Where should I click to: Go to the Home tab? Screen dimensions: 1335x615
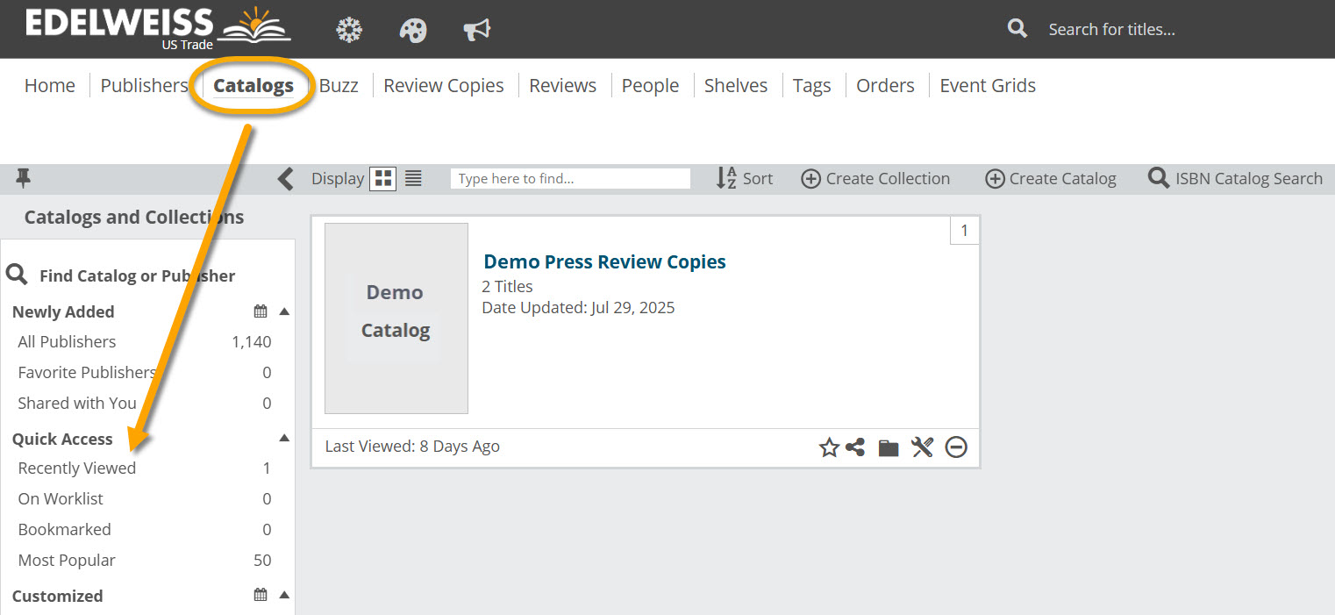pyautogui.click(x=50, y=86)
